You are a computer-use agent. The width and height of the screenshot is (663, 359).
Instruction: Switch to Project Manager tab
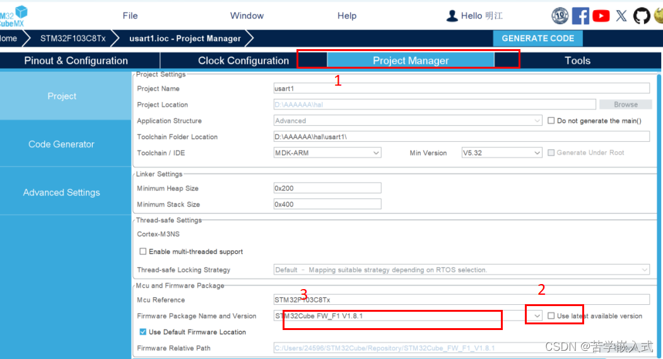coord(411,60)
